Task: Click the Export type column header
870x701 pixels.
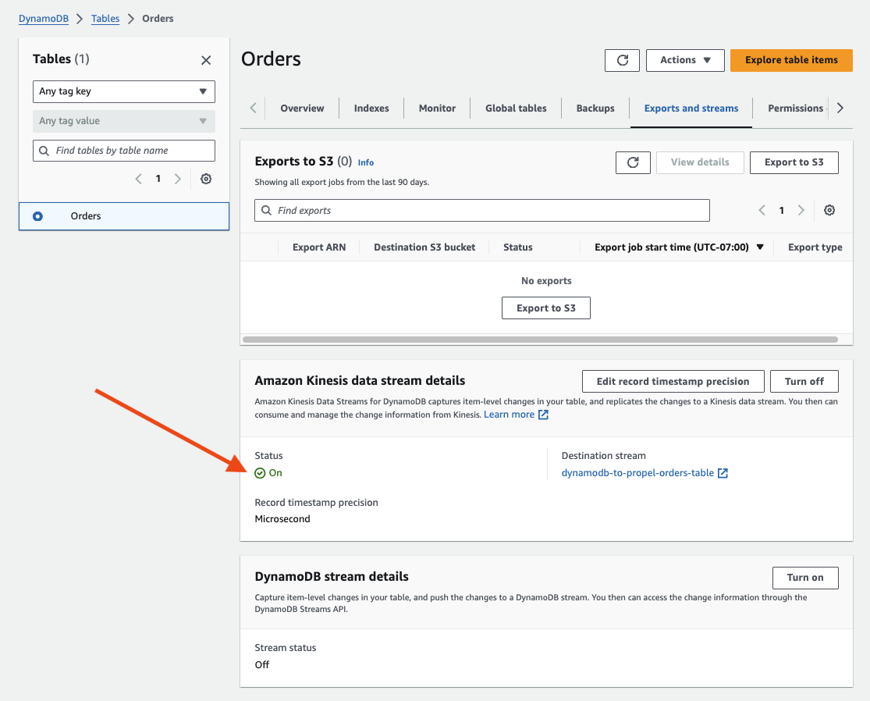Action: pyautogui.click(x=815, y=247)
